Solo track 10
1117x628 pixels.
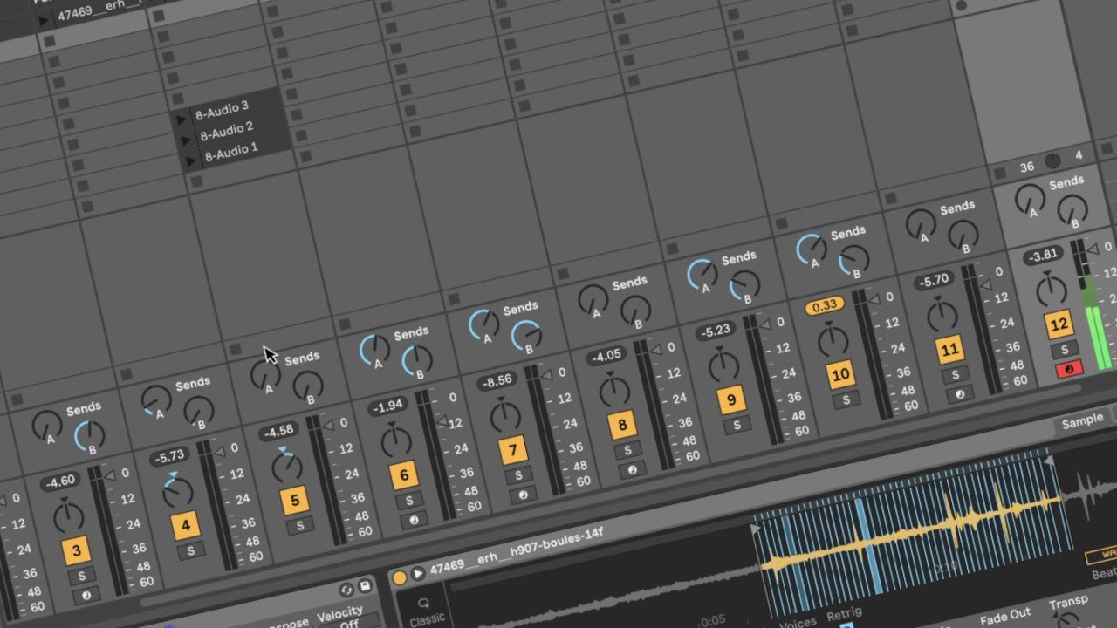pyautogui.click(x=845, y=399)
